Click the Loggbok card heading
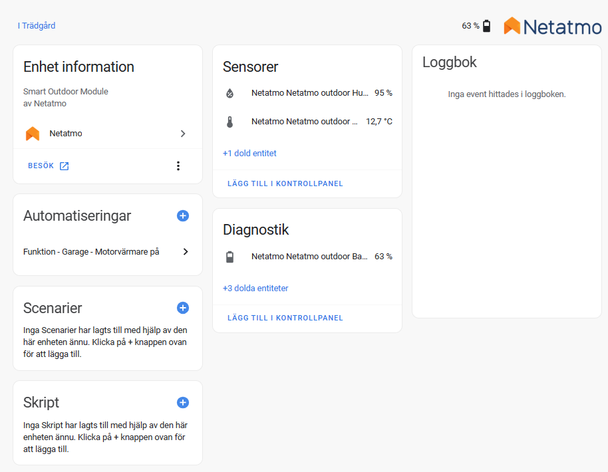The width and height of the screenshot is (608, 472). pos(450,62)
